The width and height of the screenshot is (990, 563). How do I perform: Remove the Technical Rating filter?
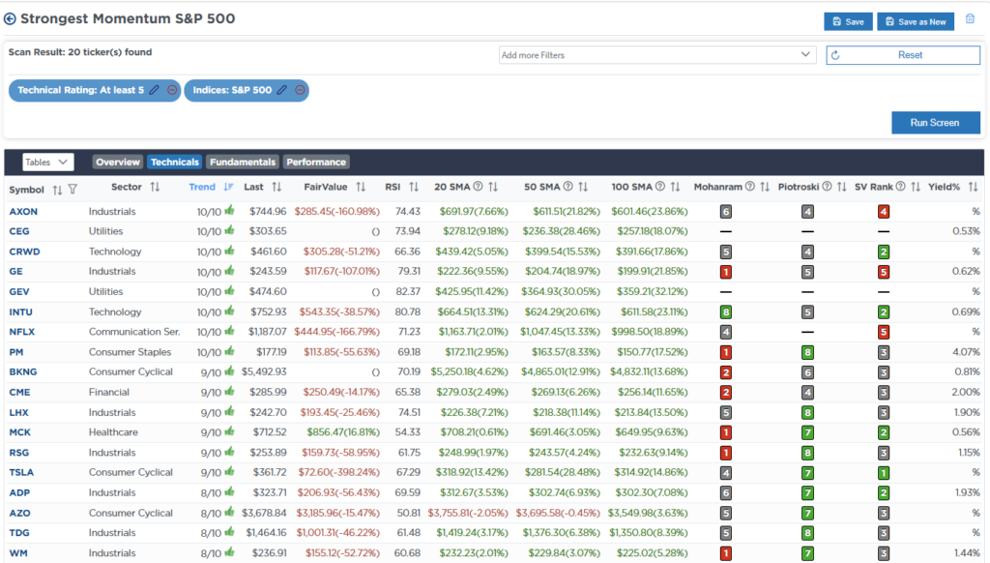[172, 90]
